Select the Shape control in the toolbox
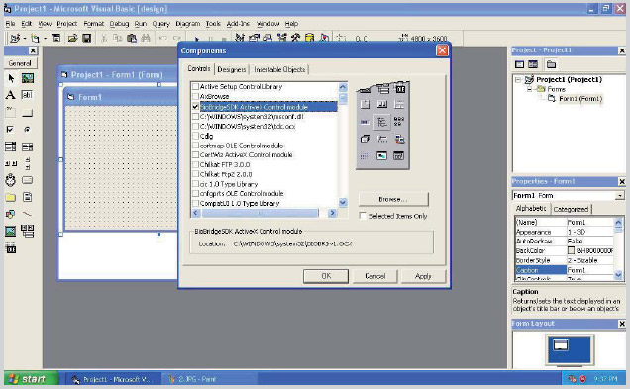The height and width of the screenshot is (389, 630). point(11,214)
